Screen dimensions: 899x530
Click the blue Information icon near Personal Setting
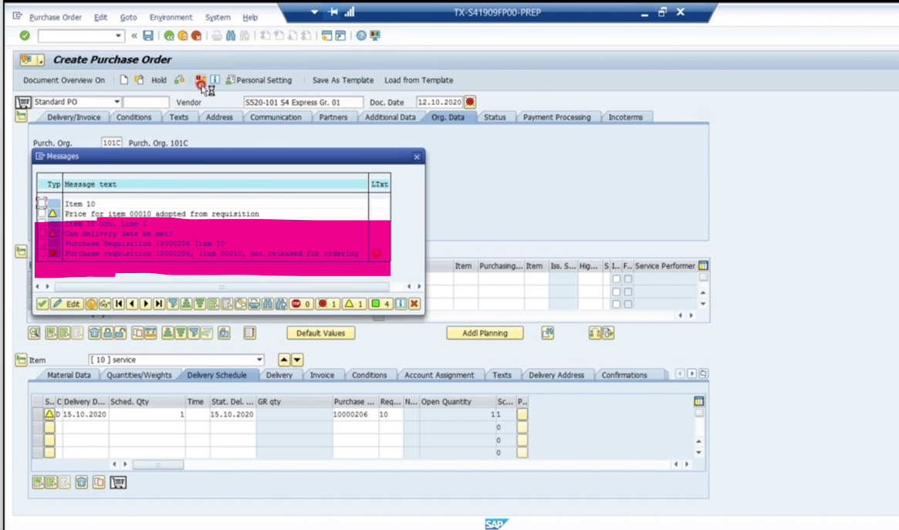[x=215, y=79]
